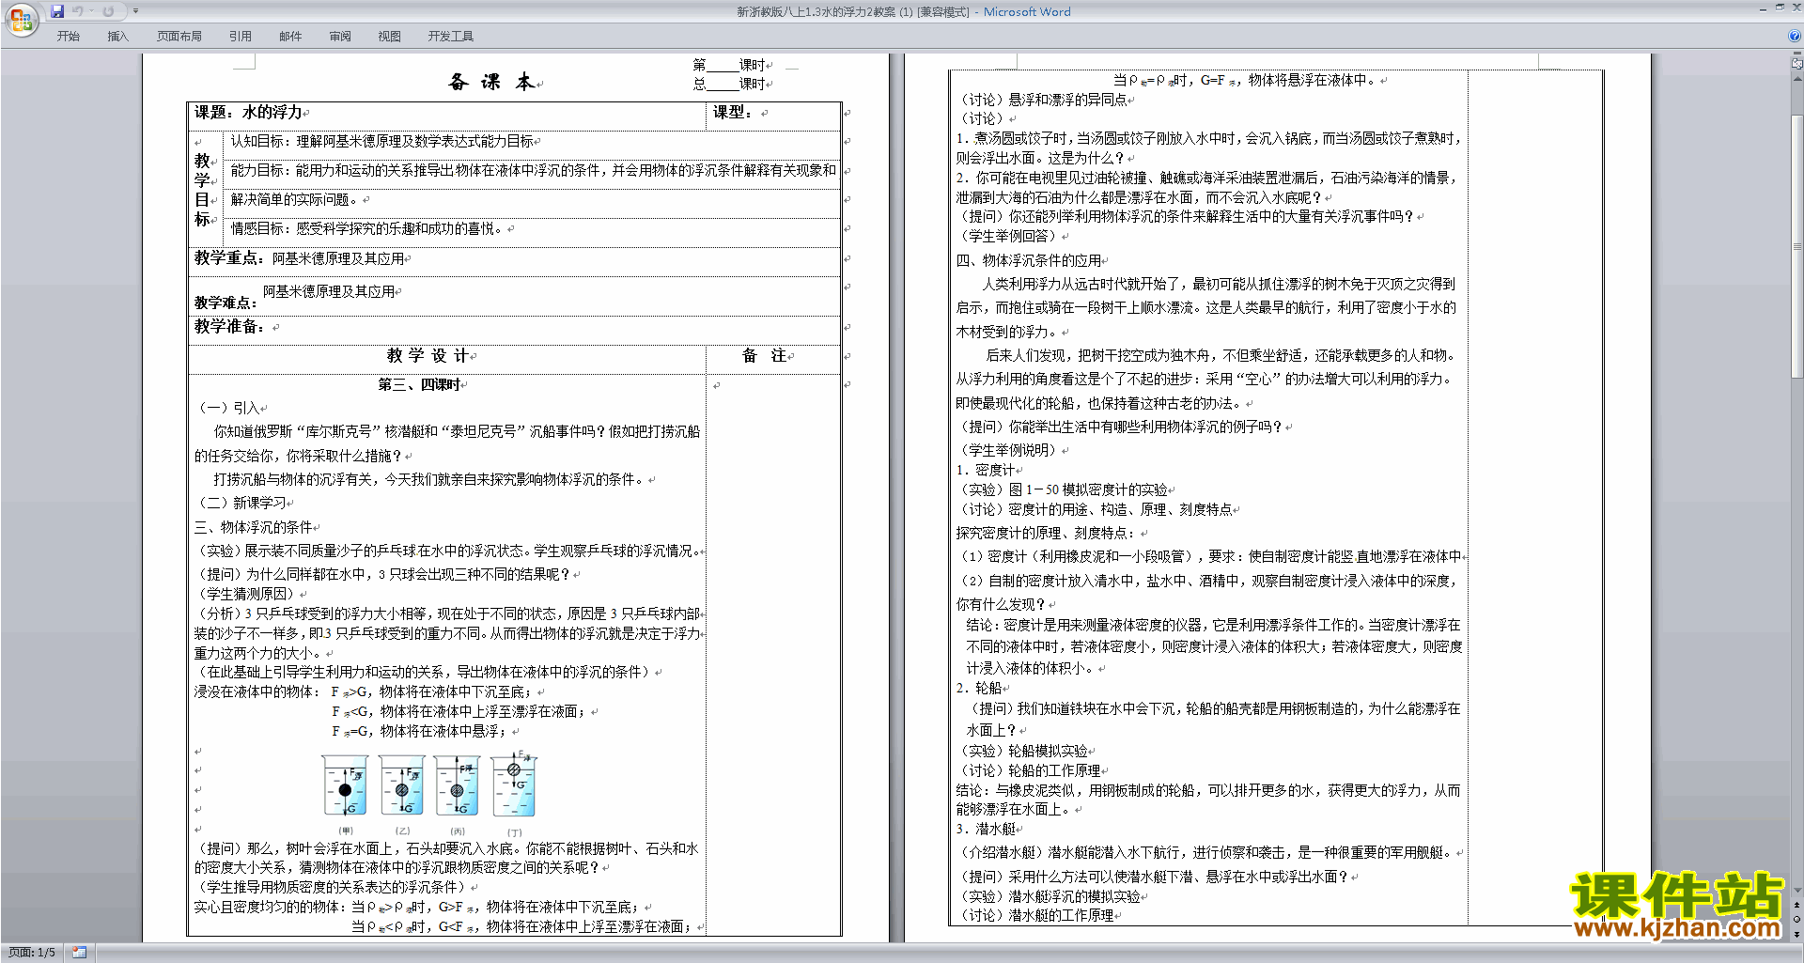Click the document title in title bar

[903, 12]
